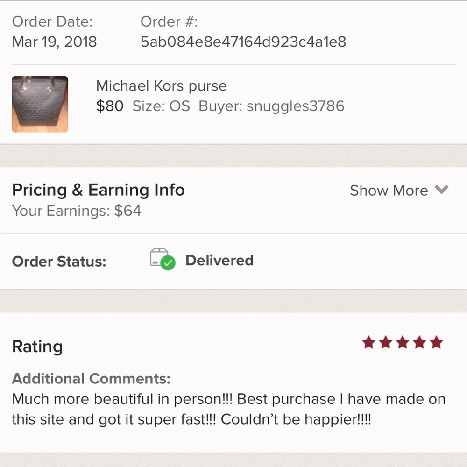The width and height of the screenshot is (467, 467).
Task: Click the middle star in the rating row
Action: (403, 342)
